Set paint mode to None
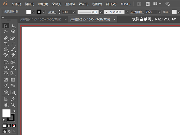 click(14, 126)
